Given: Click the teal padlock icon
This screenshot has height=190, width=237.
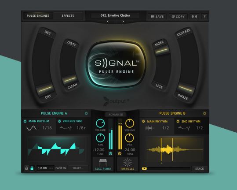Looking at the screenshot, I should [32, 168].
